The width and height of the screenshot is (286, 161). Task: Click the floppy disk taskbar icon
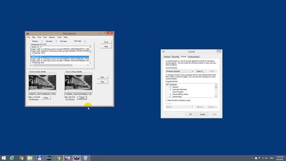(40, 158)
